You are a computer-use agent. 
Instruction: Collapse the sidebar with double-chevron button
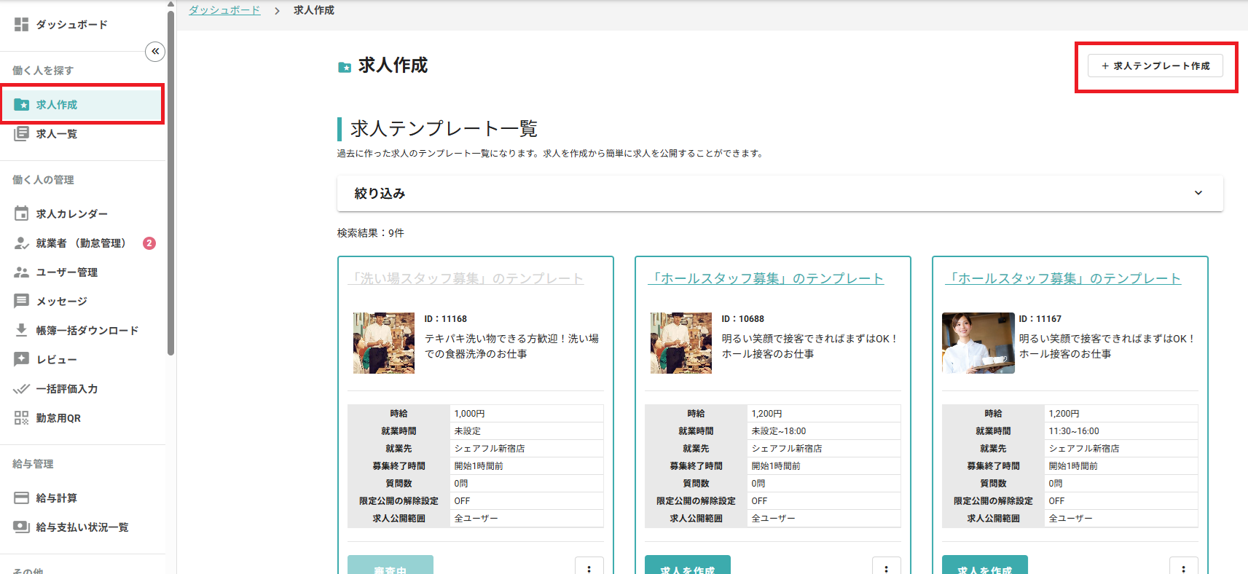pyautogui.click(x=155, y=51)
